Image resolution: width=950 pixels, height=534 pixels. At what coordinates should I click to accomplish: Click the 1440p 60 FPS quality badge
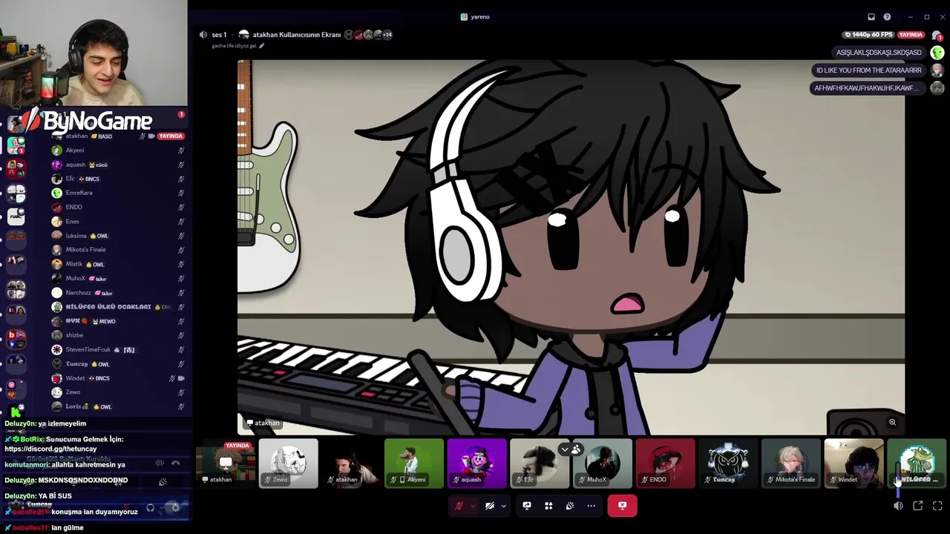pos(868,35)
